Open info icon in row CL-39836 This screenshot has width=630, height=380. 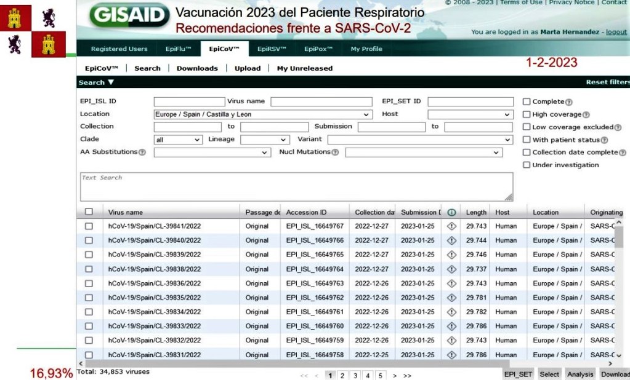click(x=451, y=283)
